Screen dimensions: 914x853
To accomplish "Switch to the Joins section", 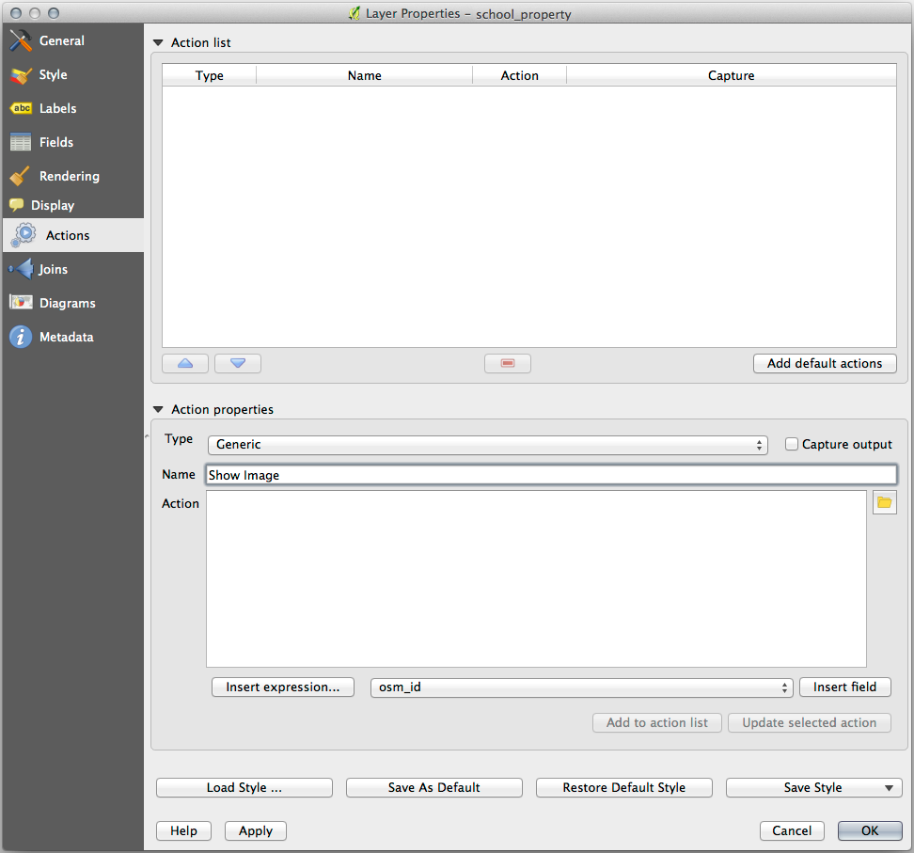I will (53, 269).
